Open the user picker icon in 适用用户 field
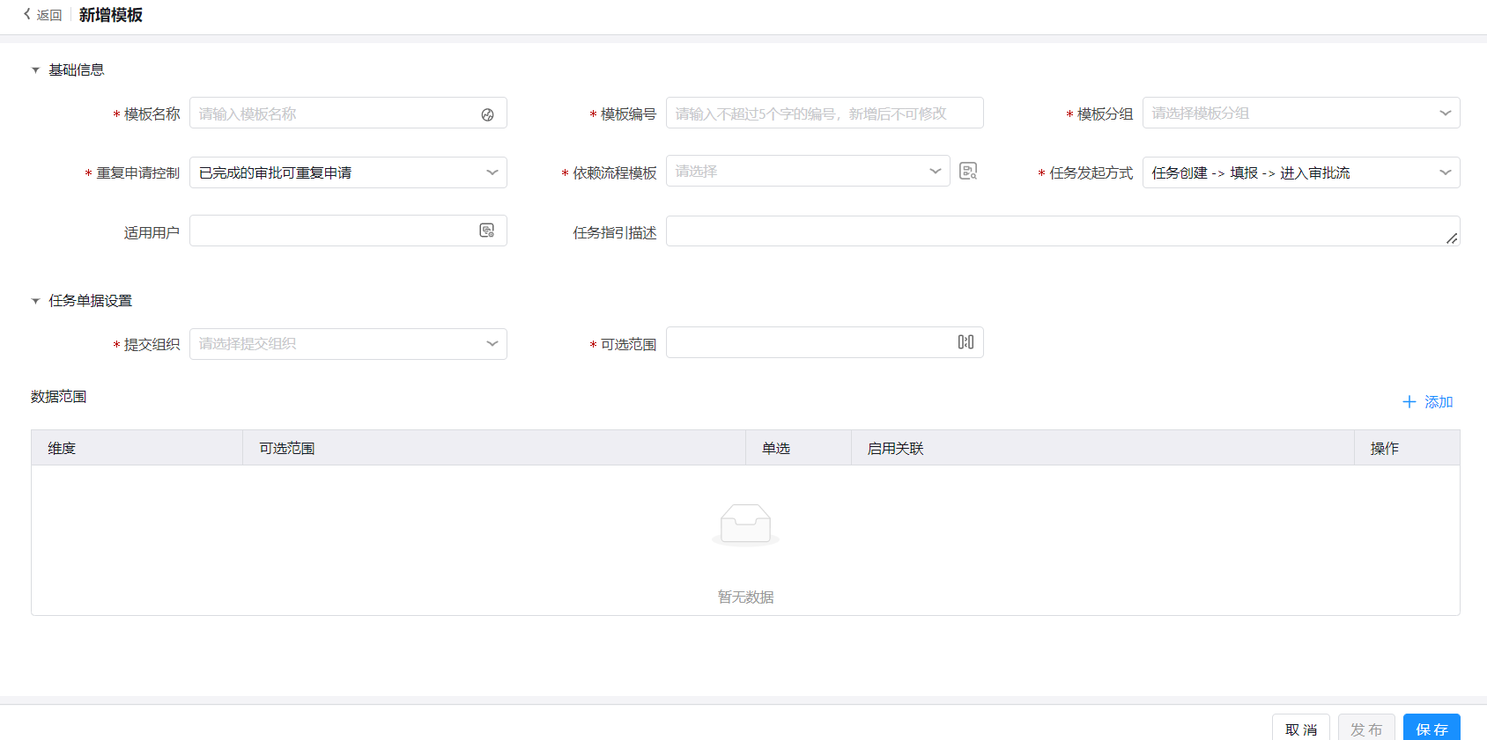The height and width of the screenshot is (740, 1487). [x=486, y=231]
